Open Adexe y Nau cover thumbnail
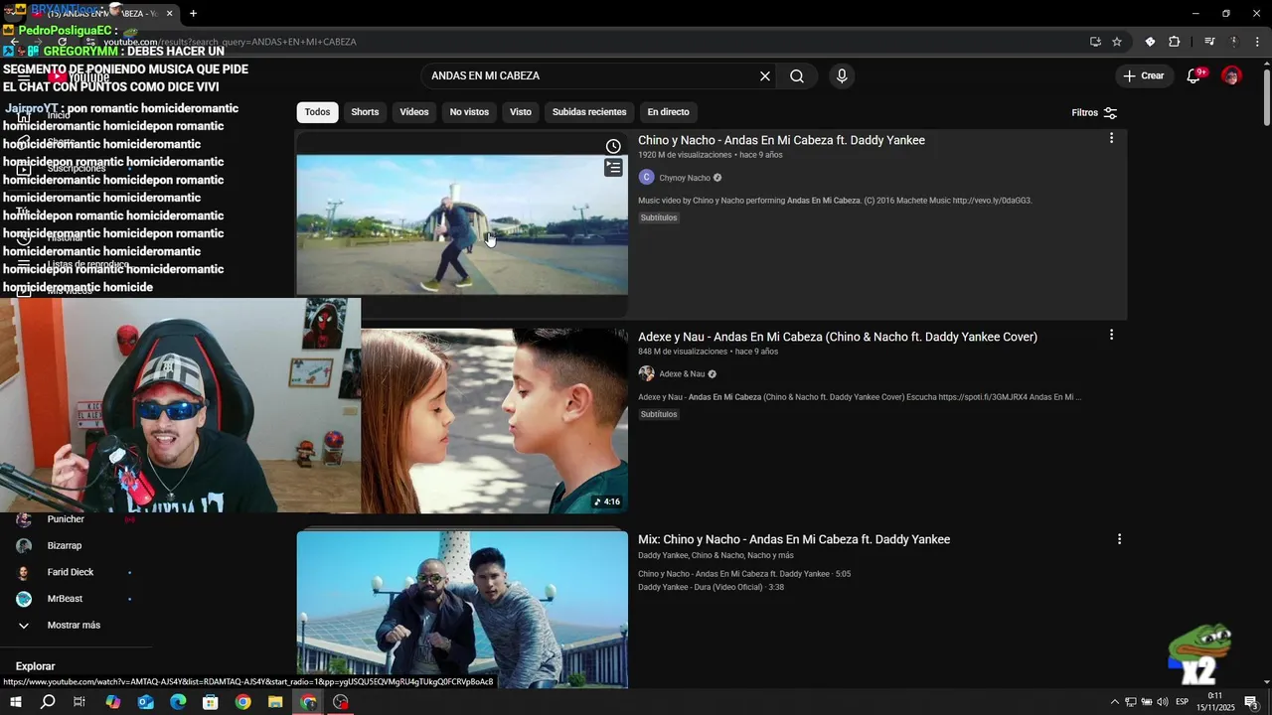 [494, 421]
